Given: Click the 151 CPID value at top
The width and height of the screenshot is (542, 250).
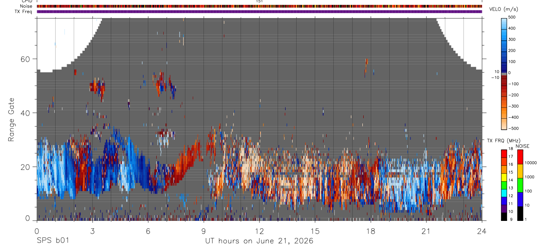Looking at the screenshot, I should pyautogui.click(x=260, y=1).
